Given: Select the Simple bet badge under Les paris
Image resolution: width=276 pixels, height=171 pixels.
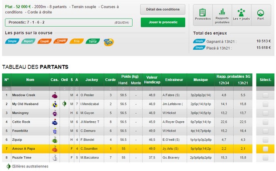Looking at the screenshot, I should [12, 41].
